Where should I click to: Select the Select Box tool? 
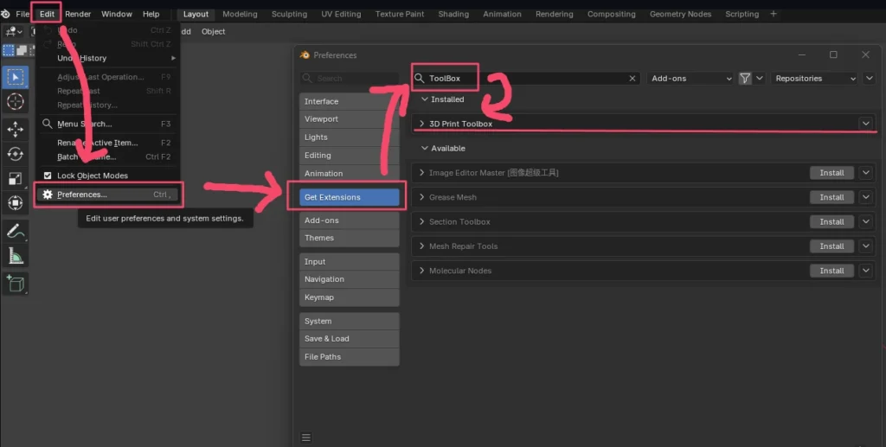(x=16, y=77)
